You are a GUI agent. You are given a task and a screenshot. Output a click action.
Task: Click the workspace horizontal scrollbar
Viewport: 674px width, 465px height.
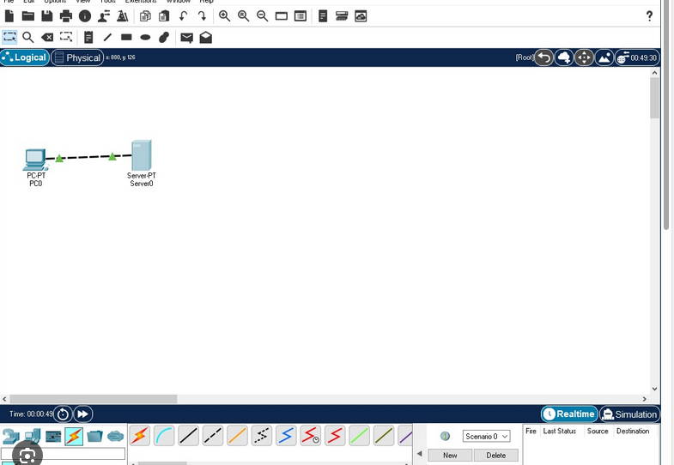point(94,399)
